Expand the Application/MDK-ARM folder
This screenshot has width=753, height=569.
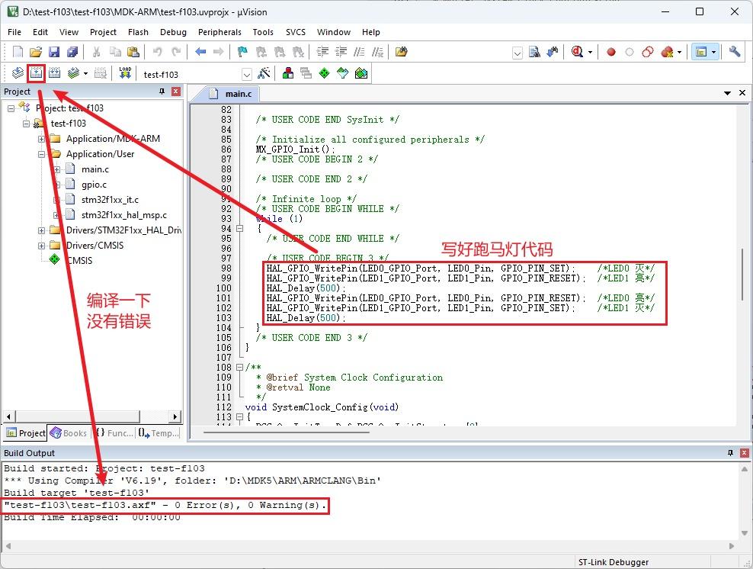click(x=42, y=139)
